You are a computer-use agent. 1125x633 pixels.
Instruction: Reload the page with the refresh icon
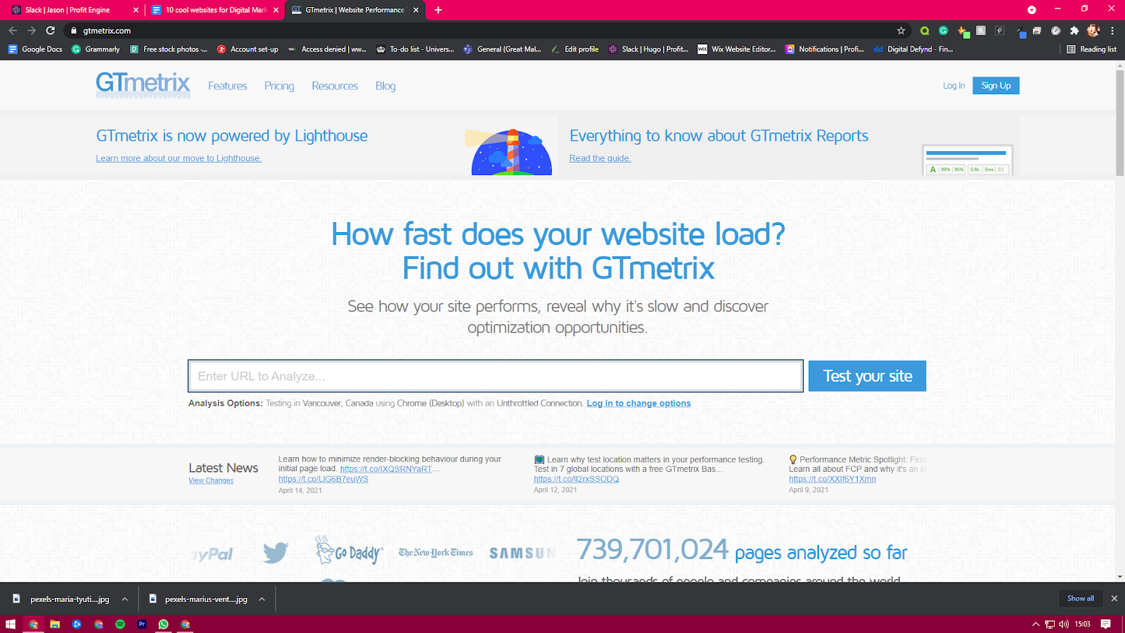[50, 30]
